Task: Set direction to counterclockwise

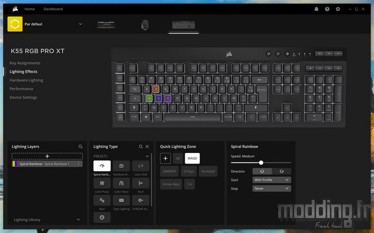Action: pos(262,171)
